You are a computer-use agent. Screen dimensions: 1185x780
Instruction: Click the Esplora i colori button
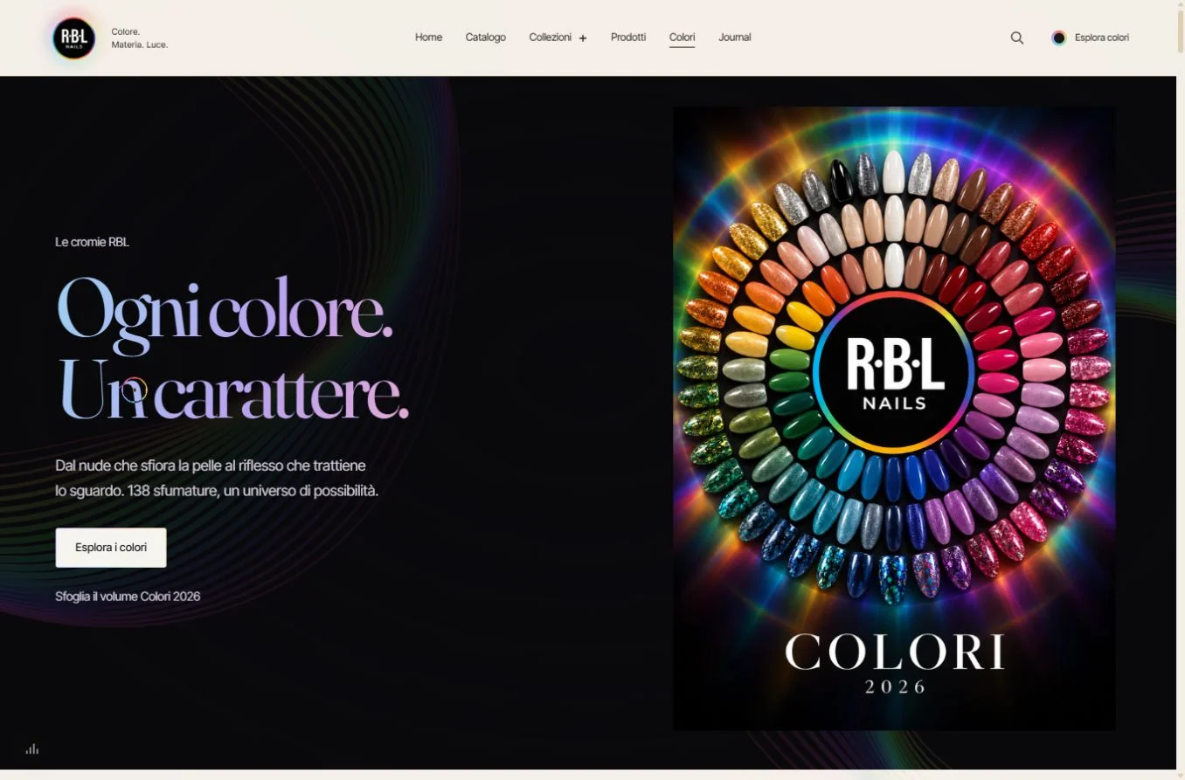(111, 548)
